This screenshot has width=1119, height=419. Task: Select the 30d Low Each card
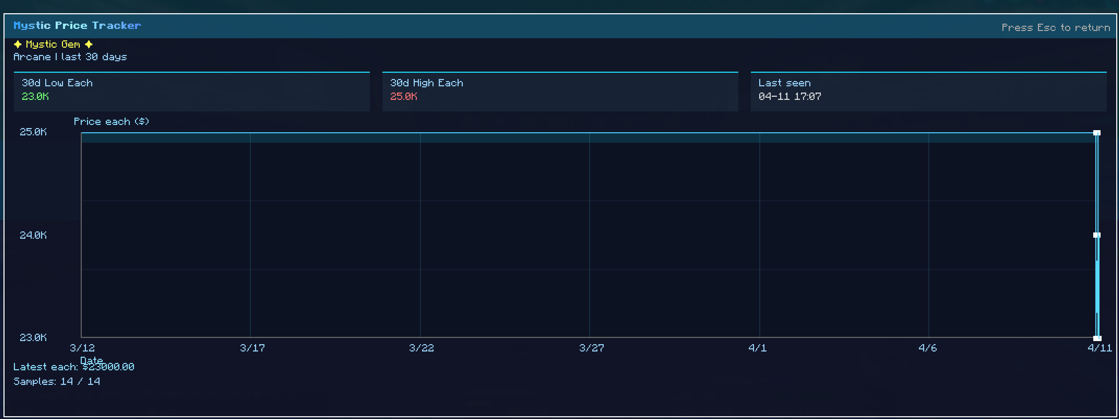(192, 91)
